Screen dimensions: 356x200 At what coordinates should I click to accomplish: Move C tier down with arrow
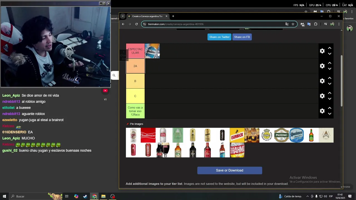pyautogui.click(x=330, y=99)
